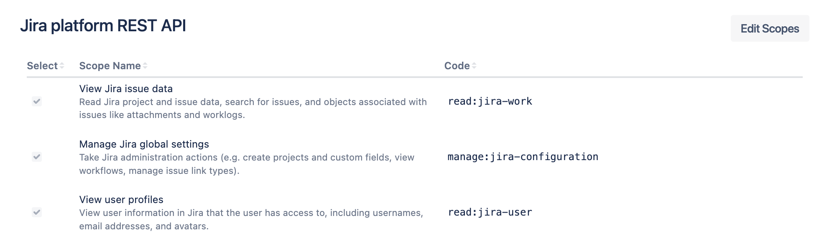
Task: Click the View user profiles scope name
Action: [122, 199]
